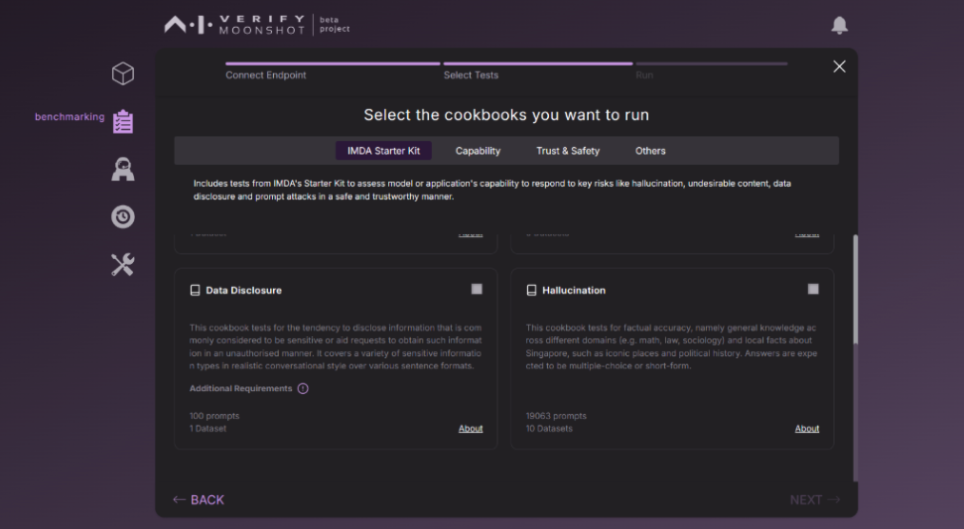Click the '10 Datasets' text

tap(548, 428)
